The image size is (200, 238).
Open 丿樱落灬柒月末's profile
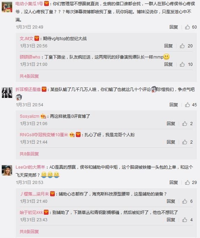point(34,194)
